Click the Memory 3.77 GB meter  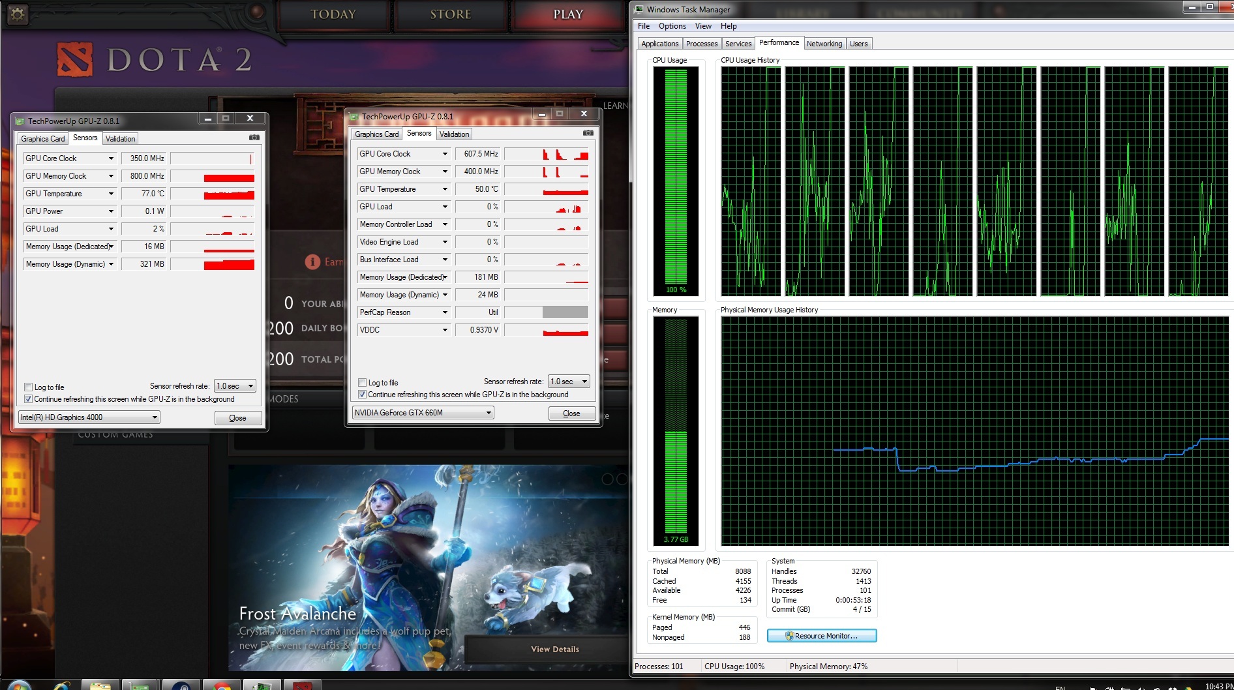[676, 431]
